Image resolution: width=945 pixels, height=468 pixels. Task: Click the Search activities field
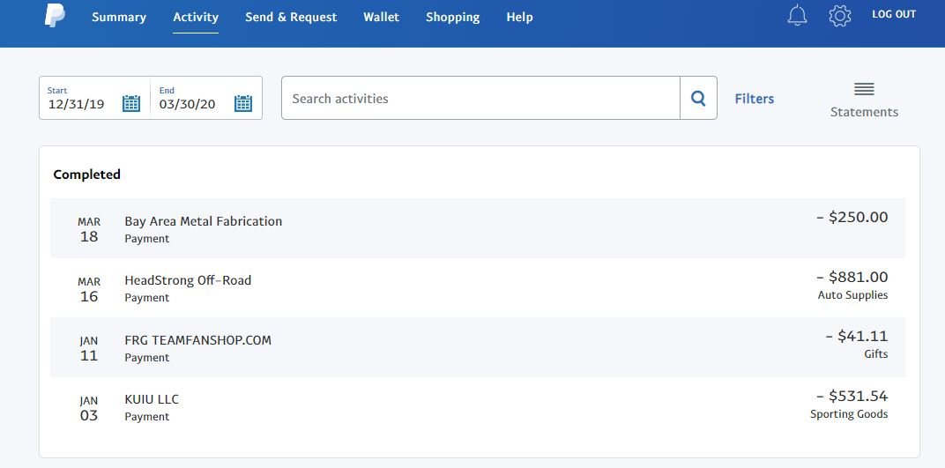[x=480, y=98]
